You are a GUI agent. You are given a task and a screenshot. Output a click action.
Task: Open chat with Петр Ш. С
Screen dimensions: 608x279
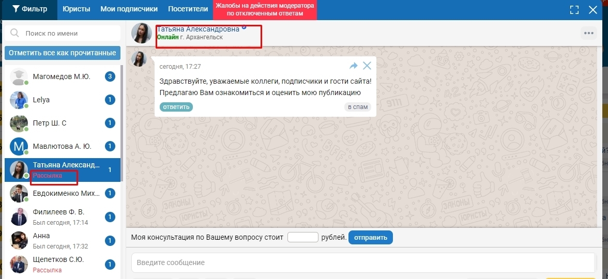point(63,123)
